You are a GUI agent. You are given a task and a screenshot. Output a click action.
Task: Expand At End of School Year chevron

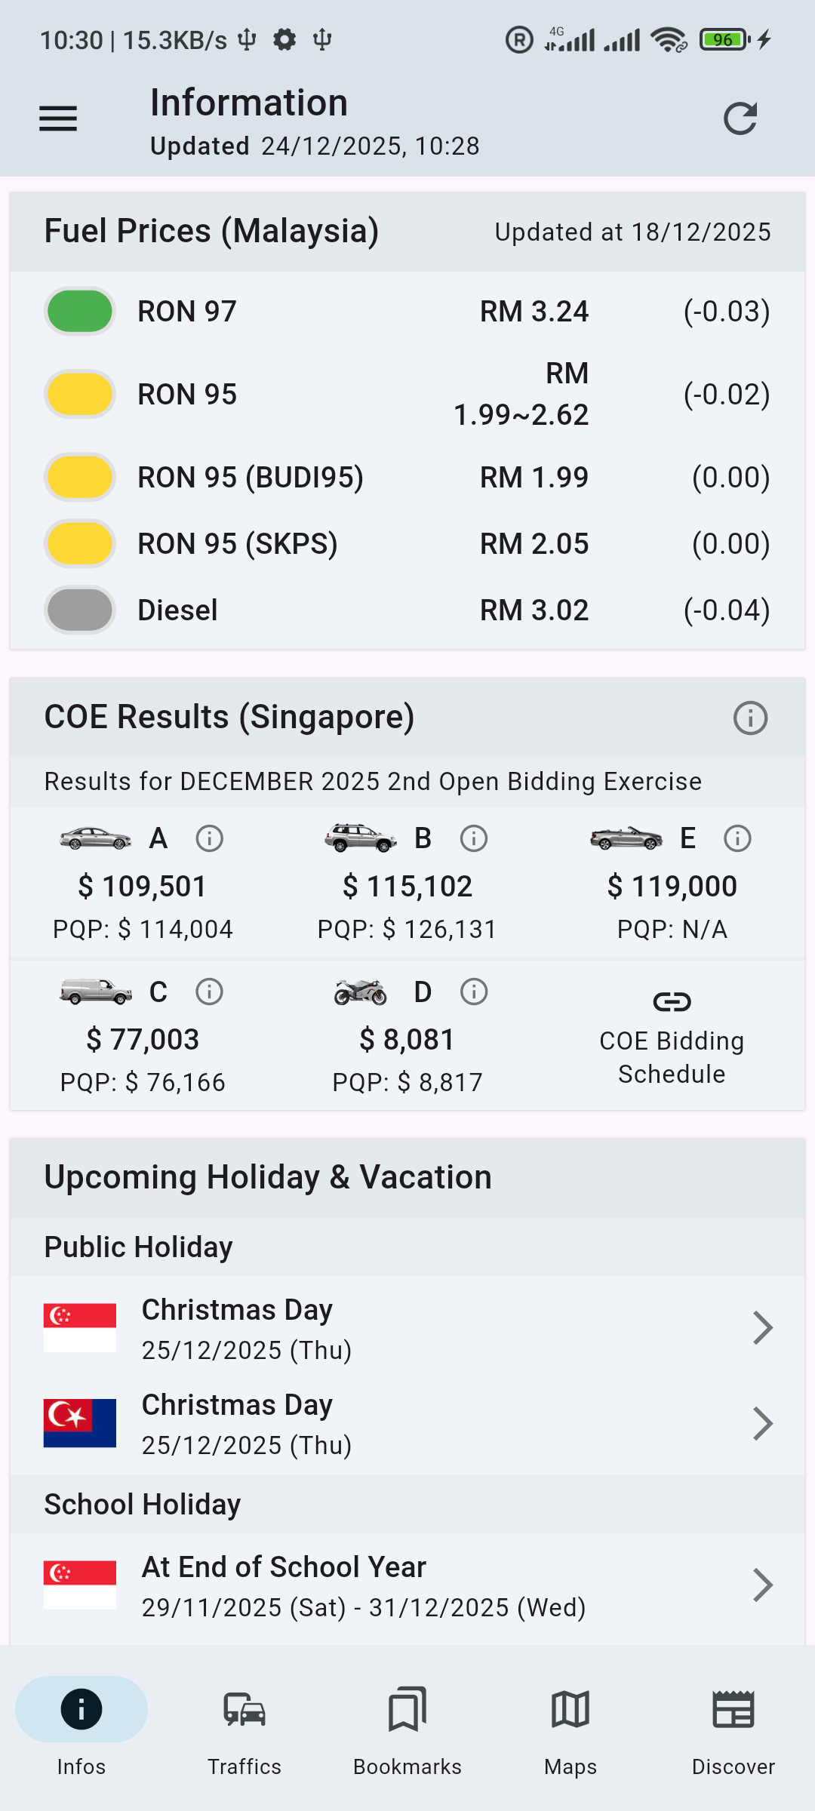pyautogui.click(x=763, y=1585)
